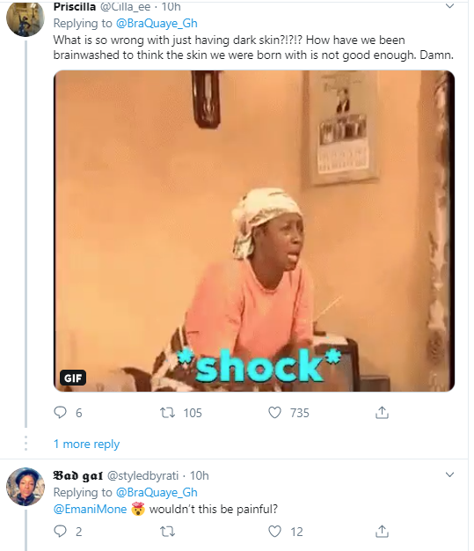
Task: Open Priscilla's profile picture
Action: click(x=26, y=18)
